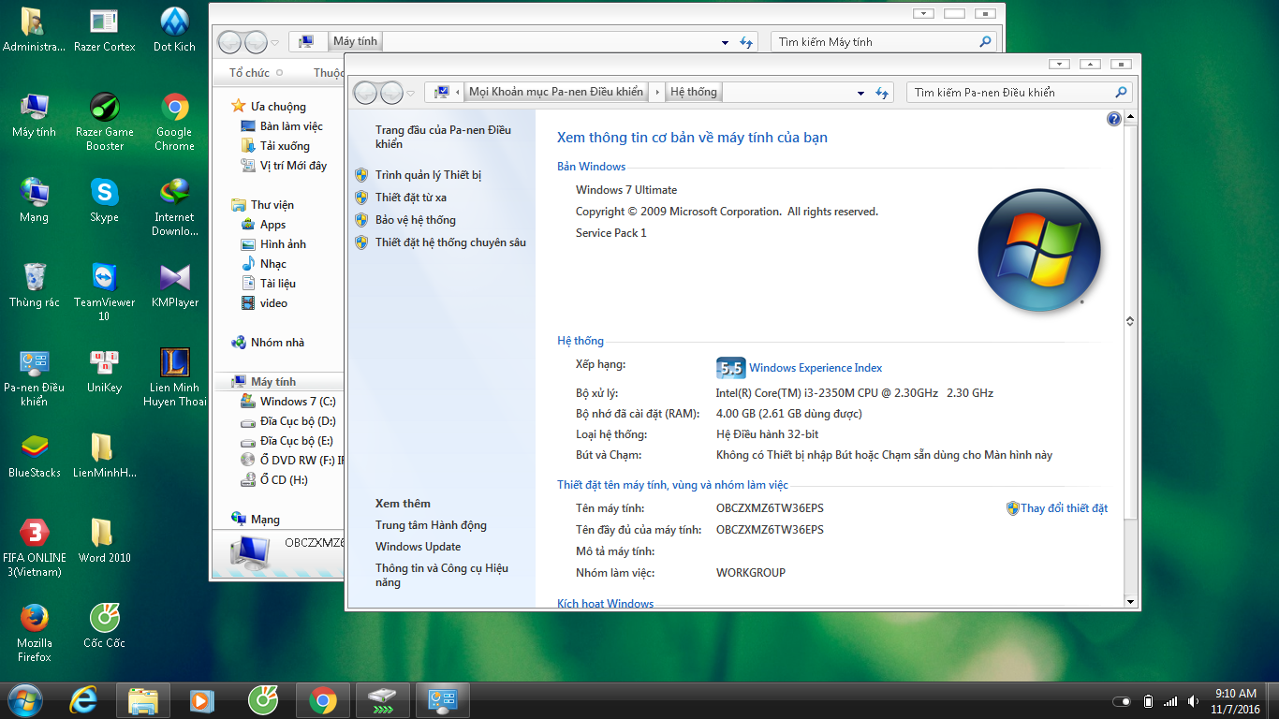
Task: Open address bar history dropdown in System window
Action: (x=860, y=93)
